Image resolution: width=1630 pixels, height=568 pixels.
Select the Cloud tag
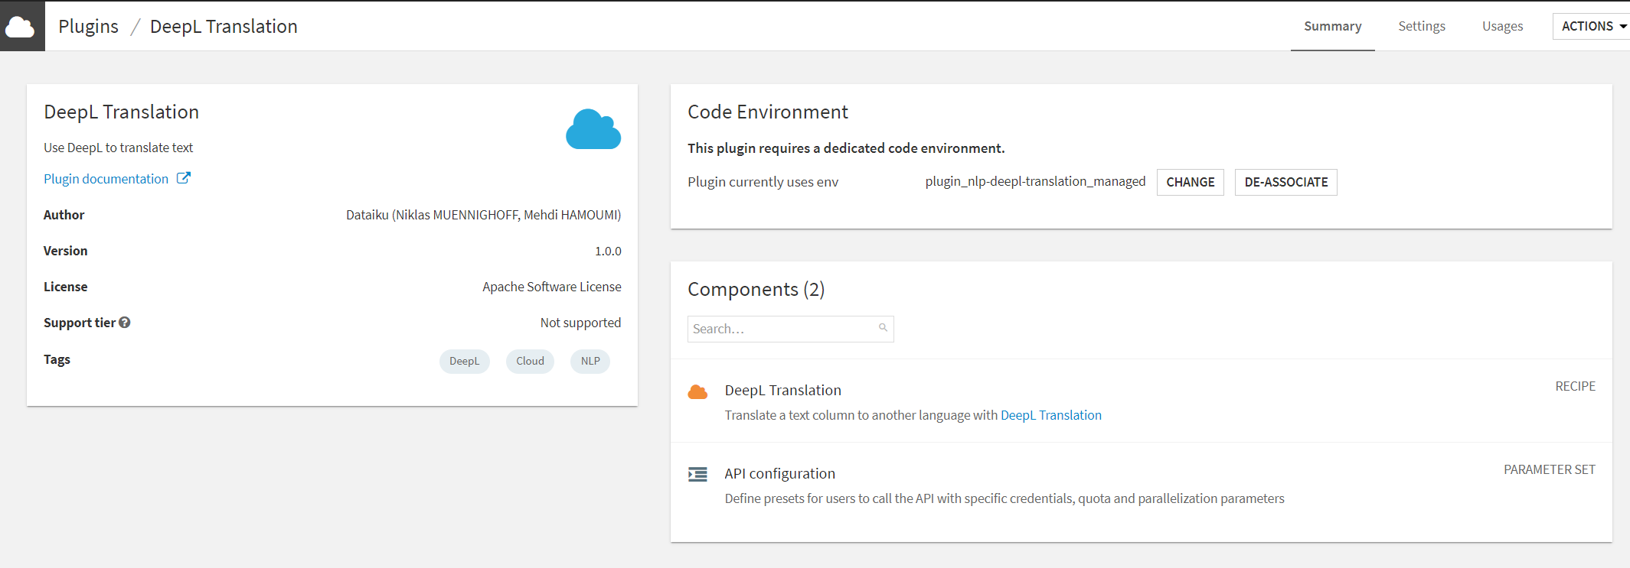pyautogui.click(x=530, y=361)
